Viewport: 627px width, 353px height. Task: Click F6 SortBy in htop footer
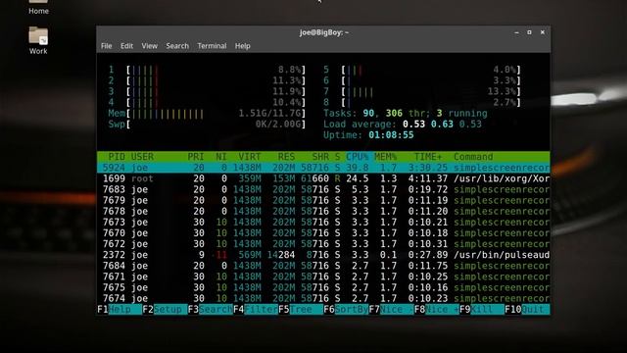346,310
